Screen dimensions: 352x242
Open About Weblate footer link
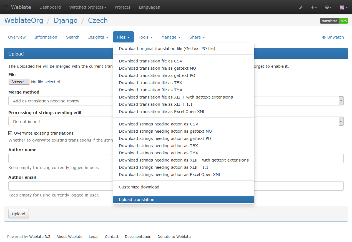[x=69, y=237]
